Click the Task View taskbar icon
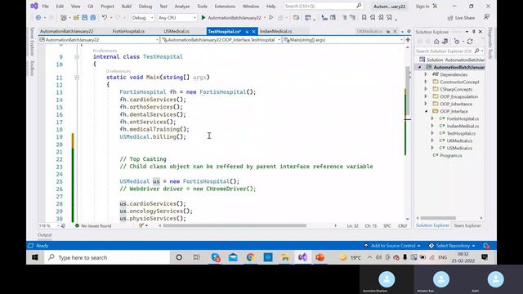 coord(196,257)
